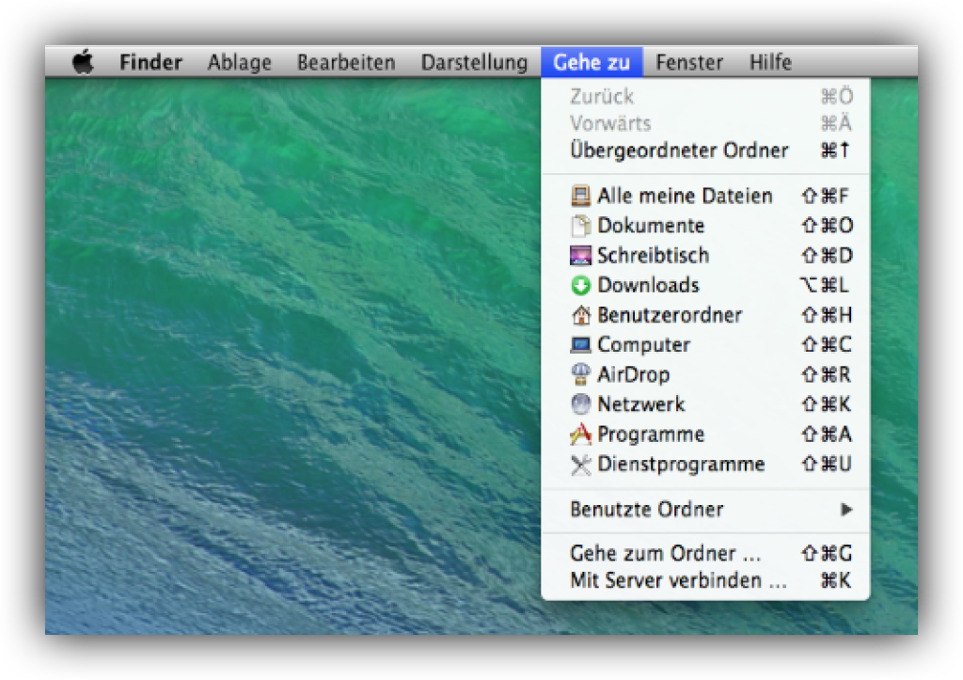Click the green Downloads arrow icon
The height and width of the screenshot is (680, 963).
coord(580,285)
